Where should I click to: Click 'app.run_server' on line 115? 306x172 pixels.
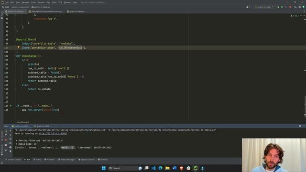[x=32, y=110]
